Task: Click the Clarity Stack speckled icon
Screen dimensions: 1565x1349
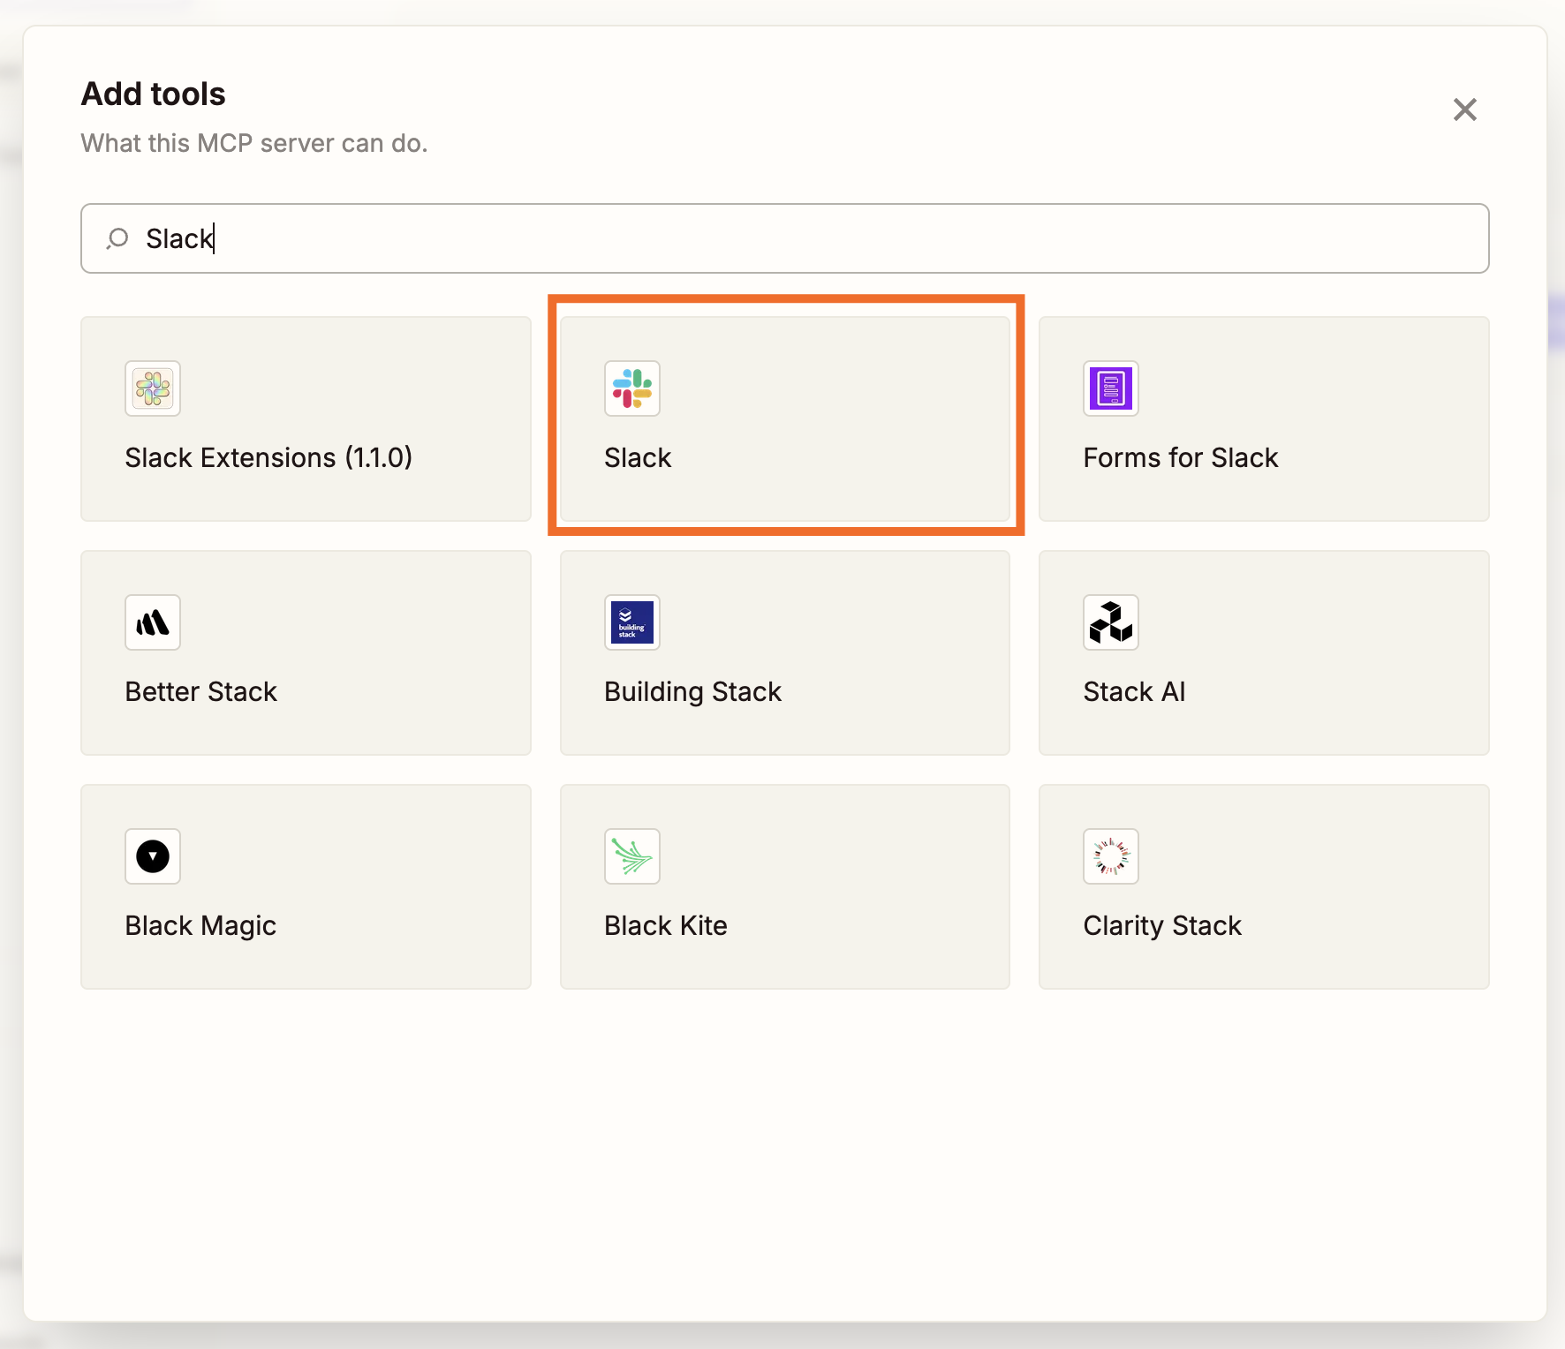Action: pyautogui.click(x=1110, y=856)
